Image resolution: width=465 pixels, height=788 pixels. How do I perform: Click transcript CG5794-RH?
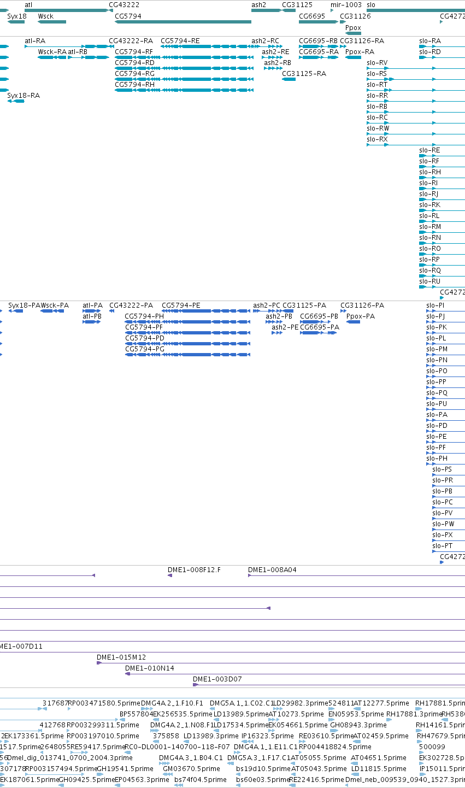[134, 85]
